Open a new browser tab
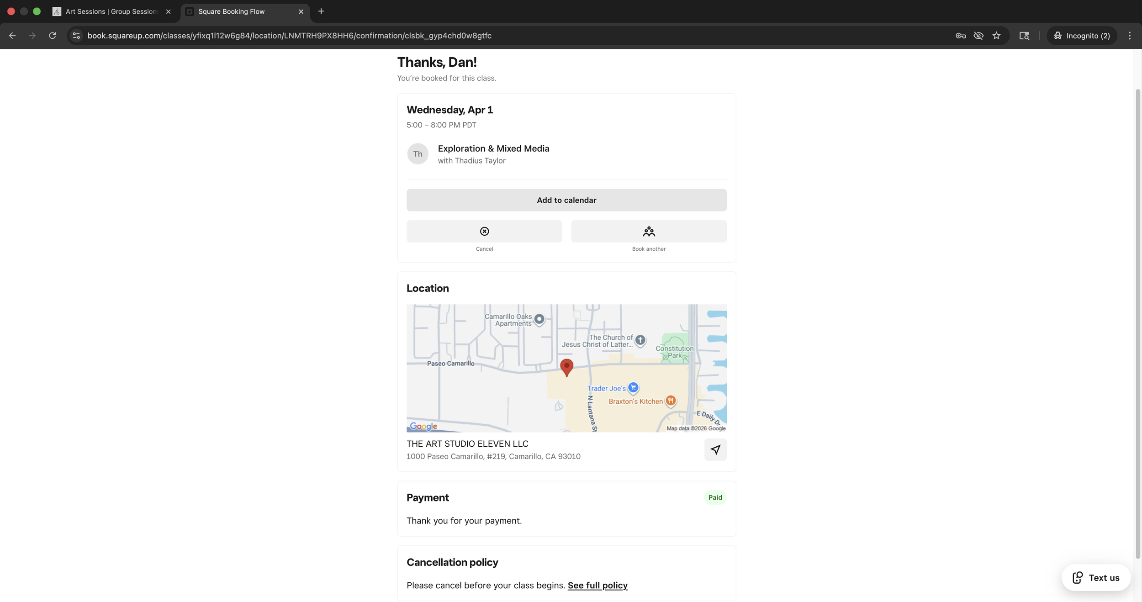Viewport: 1142px width, 602px height. coord(321,11)
